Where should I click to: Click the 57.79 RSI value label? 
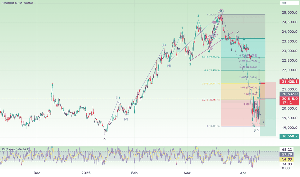[286, 154]
